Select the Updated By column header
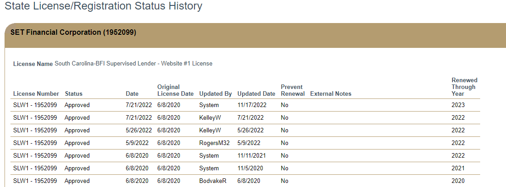 215,94
